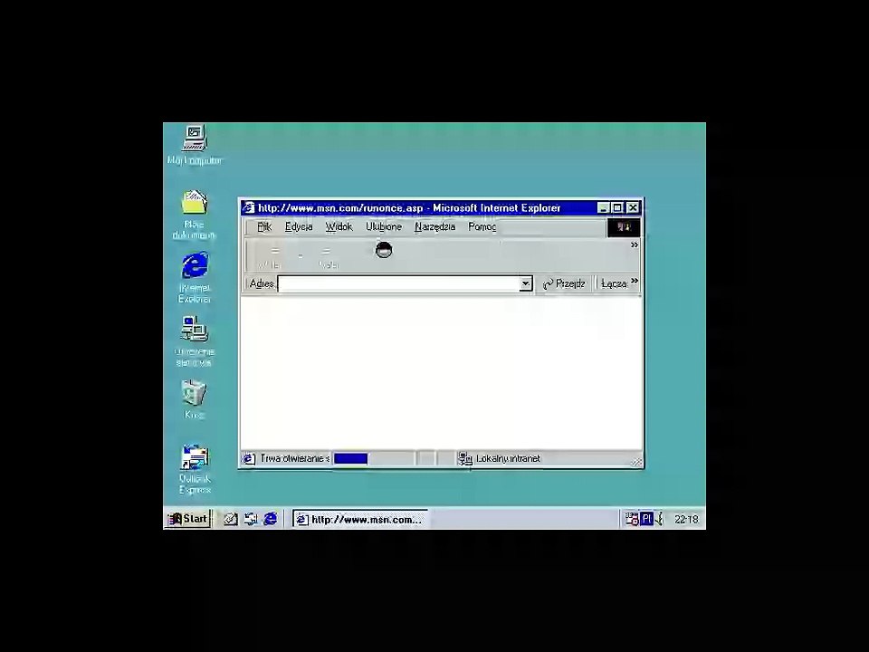Viewport: 869px width, 652px height.
Task: Expand the Łącza links bar chevron
Action: tap(635, 281)
